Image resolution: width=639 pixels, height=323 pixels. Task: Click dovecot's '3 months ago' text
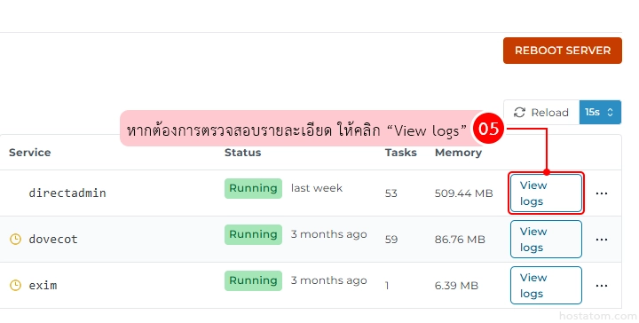coord(329,234)
